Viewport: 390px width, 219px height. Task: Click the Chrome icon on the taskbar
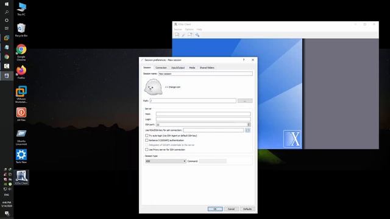point(7,57)
